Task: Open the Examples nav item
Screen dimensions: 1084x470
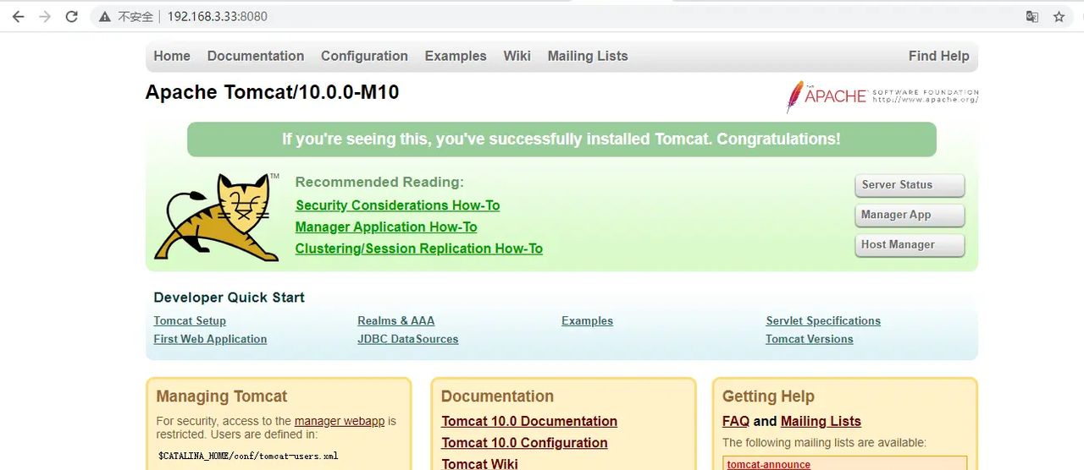Action: (456, 56)
